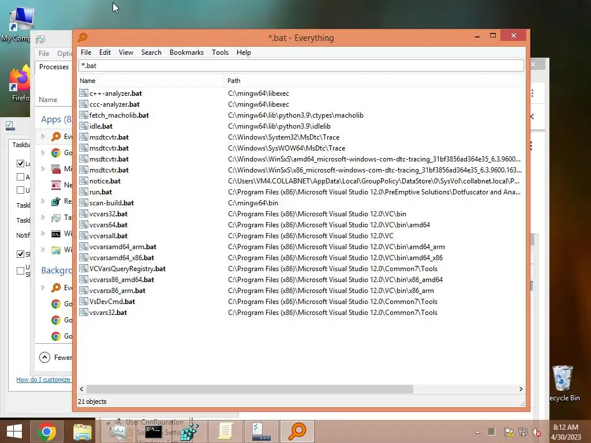Expand the folder Wi row in Task Manager
This screenshot has height=443, width=591.
point(43,250)
